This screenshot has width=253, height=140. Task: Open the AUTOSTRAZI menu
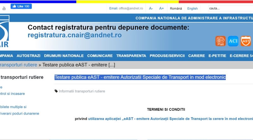(x=28, y=56)
